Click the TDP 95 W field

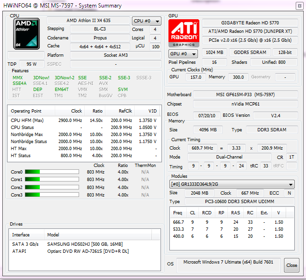coord(32,64)
